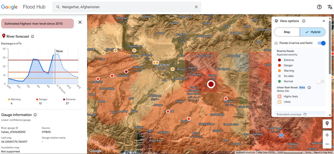Click the Google logo on map
The width and height of the screenshot is (334, 154).
click(x=95, y=151)
